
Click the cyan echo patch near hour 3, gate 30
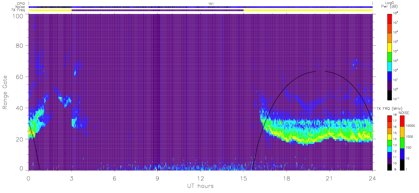(73, 123)
